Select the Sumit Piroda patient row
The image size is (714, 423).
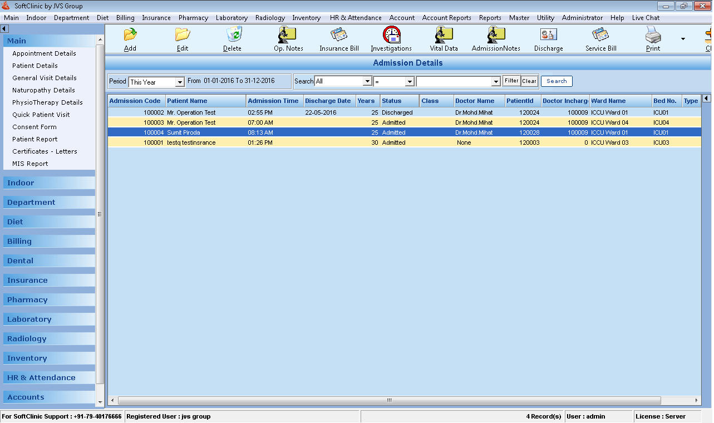(x=404, y=132)
